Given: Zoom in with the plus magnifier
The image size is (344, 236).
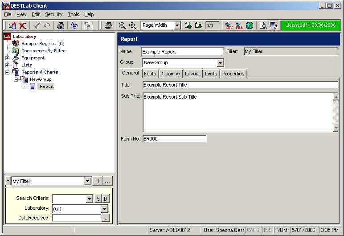Looking at the screenshot, I should [x=132, y=25].
